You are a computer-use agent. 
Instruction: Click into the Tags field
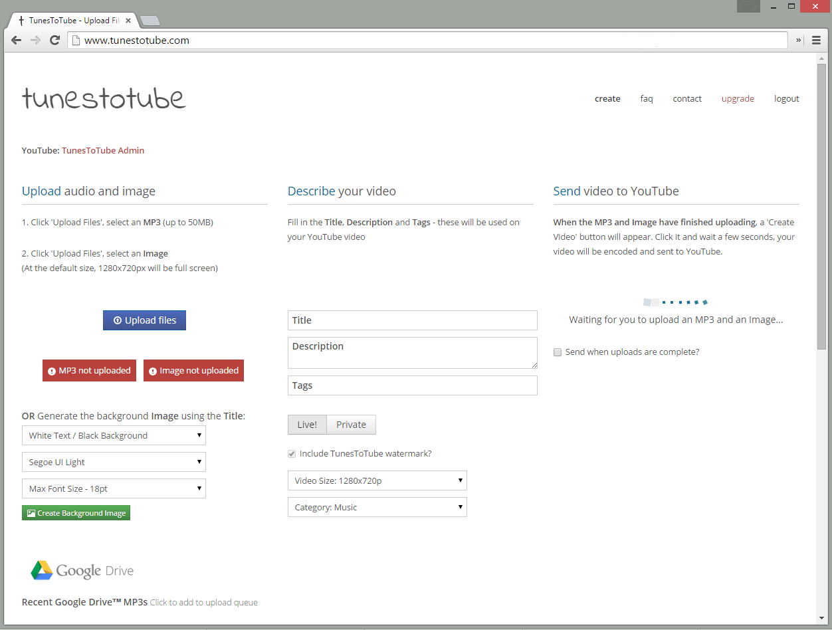pos(413,385)
